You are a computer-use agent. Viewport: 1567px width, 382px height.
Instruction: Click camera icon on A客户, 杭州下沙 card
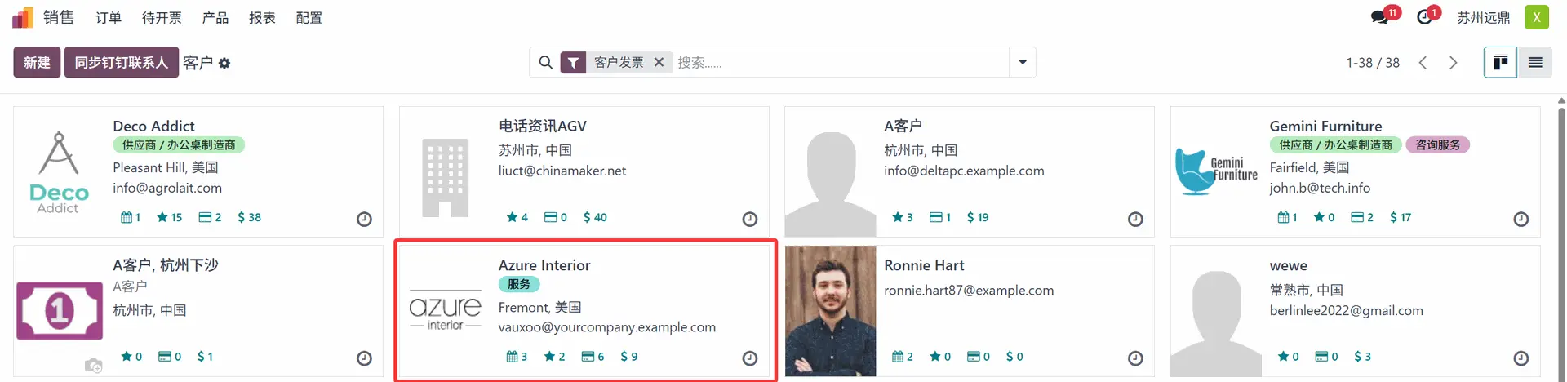tap(94, 365)
